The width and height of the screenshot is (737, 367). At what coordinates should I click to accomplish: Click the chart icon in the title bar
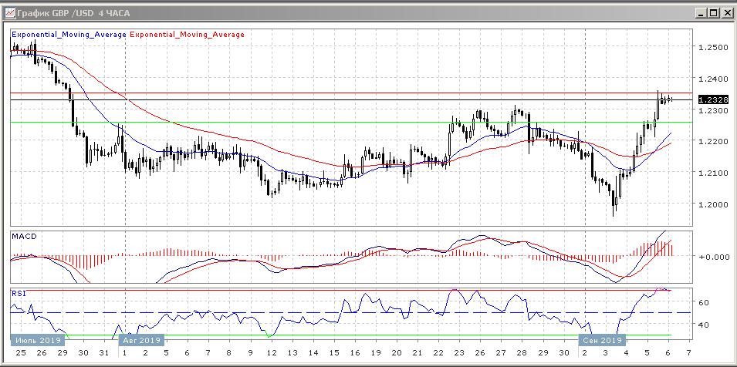10,12
